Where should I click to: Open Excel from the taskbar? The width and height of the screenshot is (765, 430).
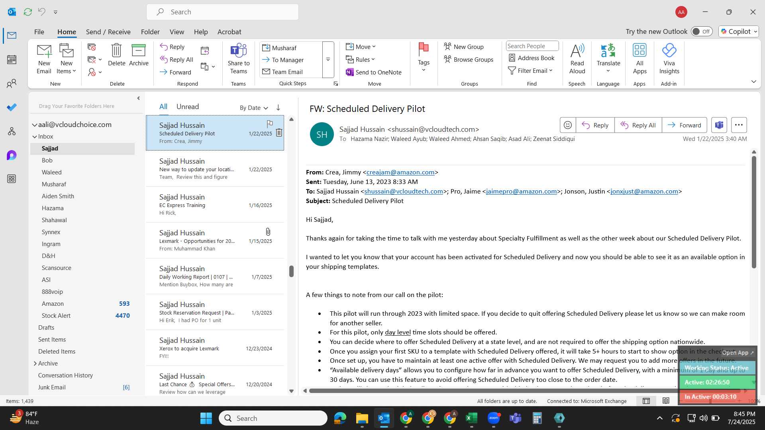click(471, 418)
